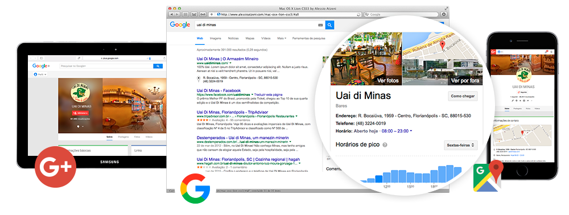Open the Mapas tab
Image resolution: width=569 pixels, height=215 pixels.
[x=250, y=38]
